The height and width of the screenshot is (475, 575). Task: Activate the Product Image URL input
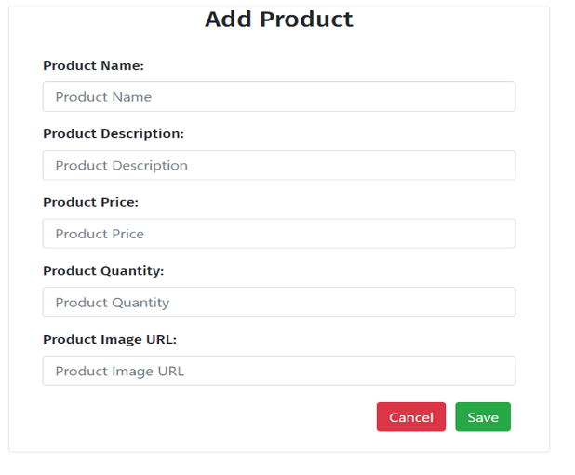click(279, 371)
